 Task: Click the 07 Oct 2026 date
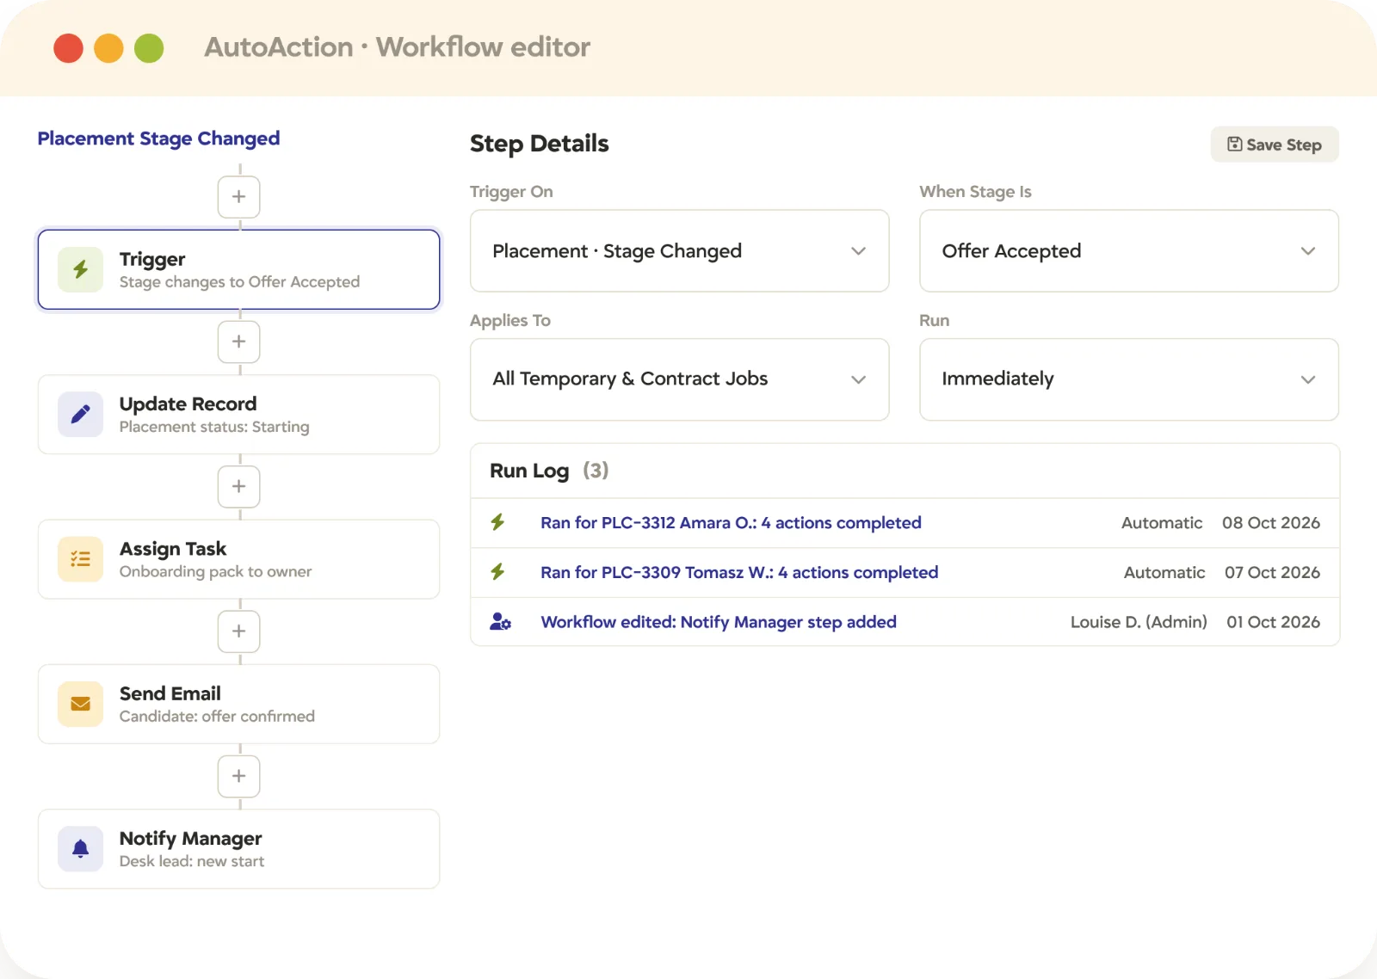click(x=1272, y=573)
